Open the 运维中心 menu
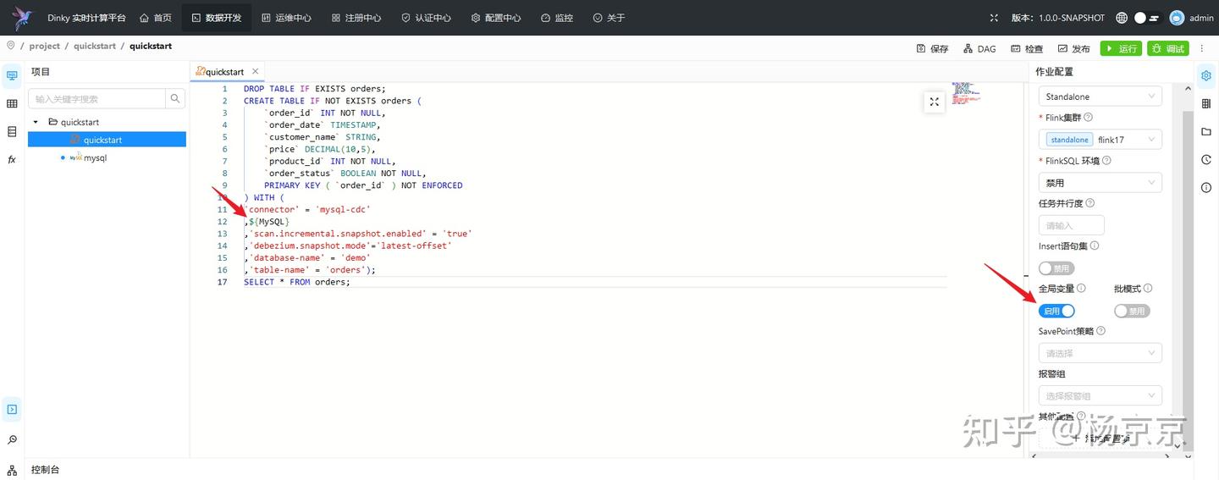The image size is (1219, 480). 286,18
